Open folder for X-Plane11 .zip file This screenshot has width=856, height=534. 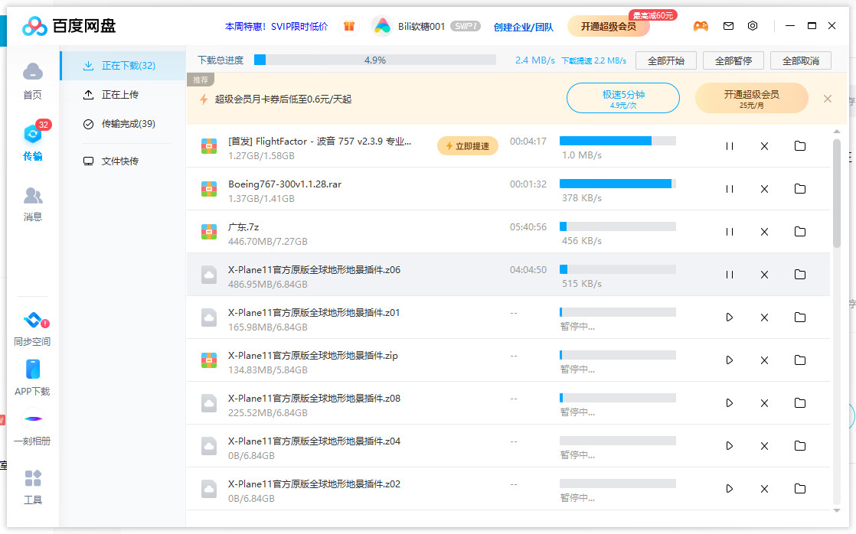pyautogui.click(x=800, y=360)
